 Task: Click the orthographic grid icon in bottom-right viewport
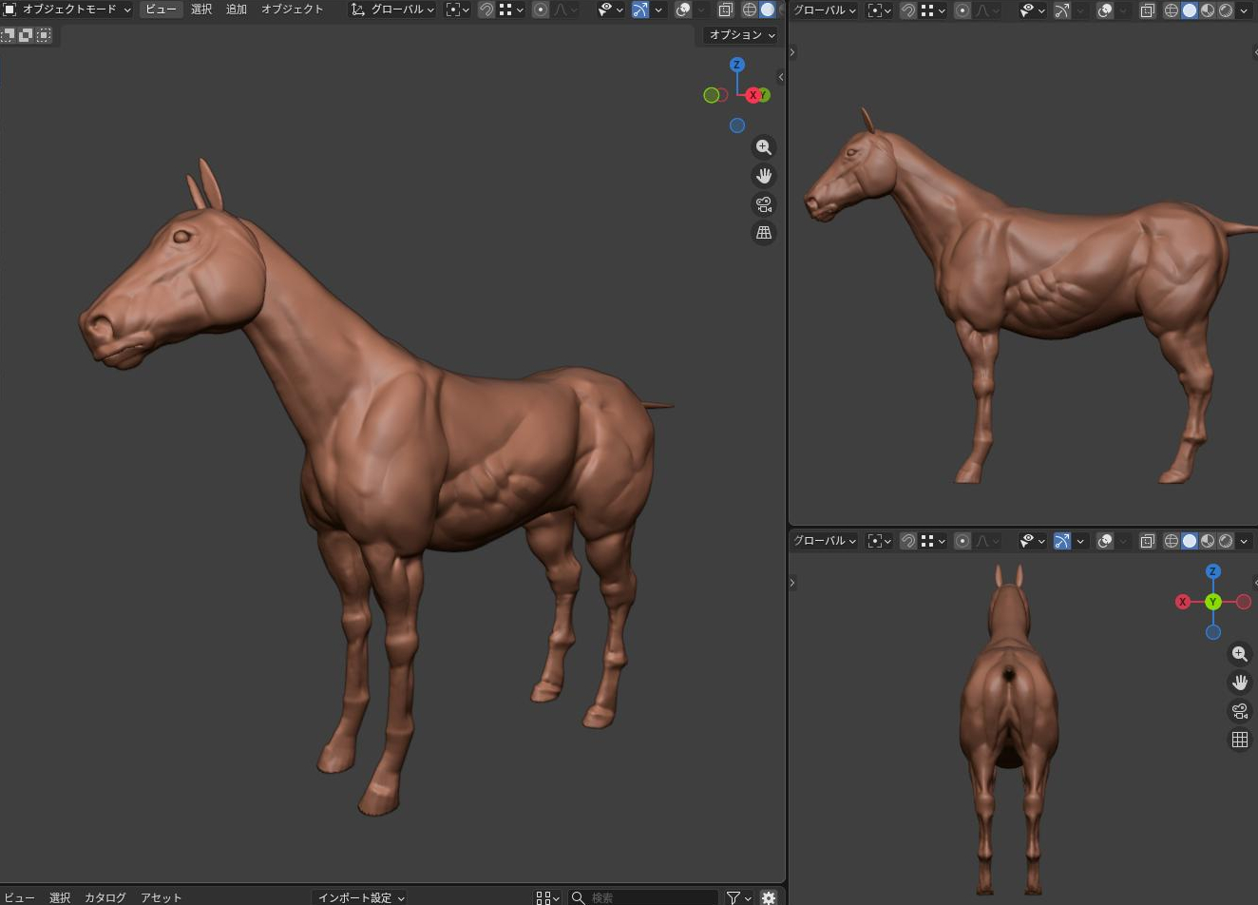tap(1240, 740)
